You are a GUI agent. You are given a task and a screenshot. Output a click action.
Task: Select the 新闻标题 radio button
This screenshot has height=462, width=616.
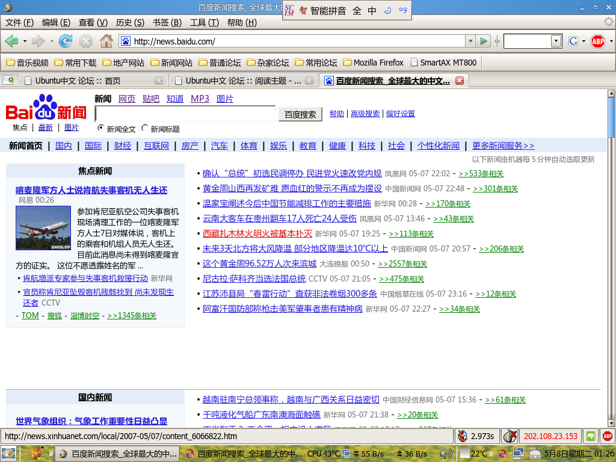[144, 128]
